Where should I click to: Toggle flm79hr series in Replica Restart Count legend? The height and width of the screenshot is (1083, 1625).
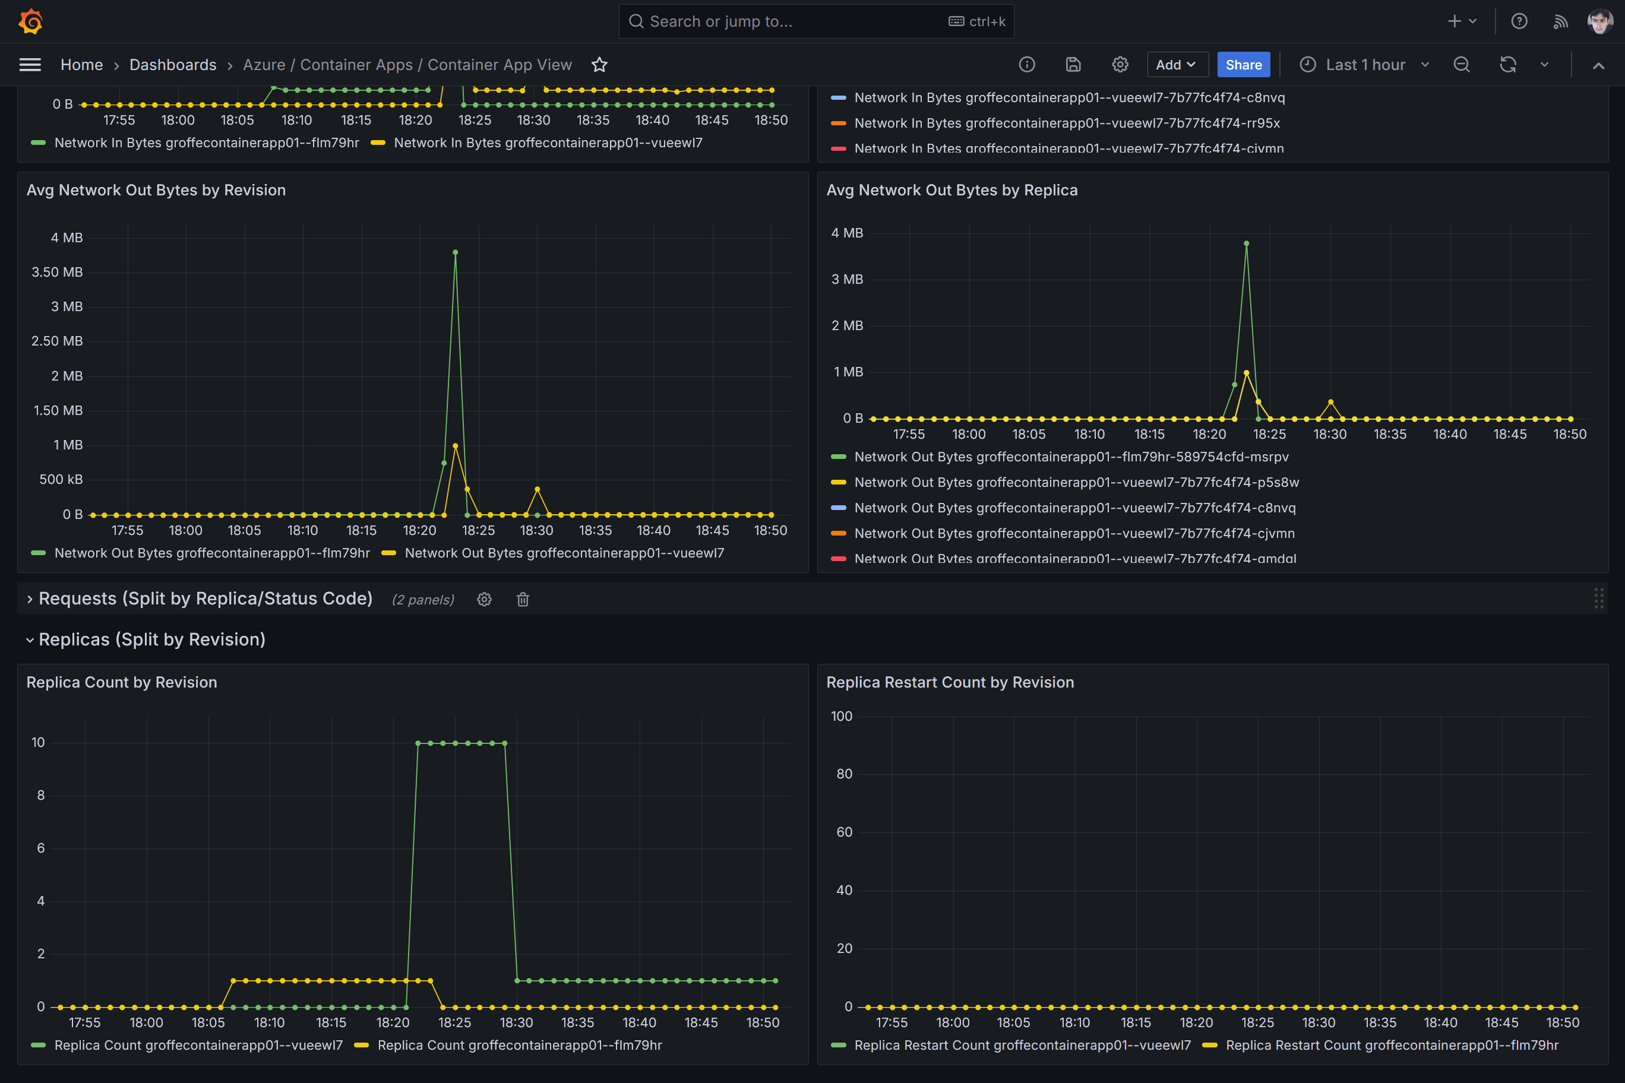[1392, 1045]
